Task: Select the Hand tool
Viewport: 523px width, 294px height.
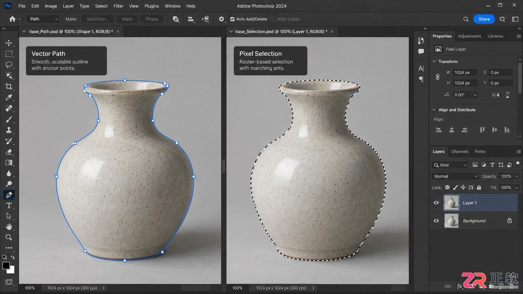Action: tap(9, 227)
